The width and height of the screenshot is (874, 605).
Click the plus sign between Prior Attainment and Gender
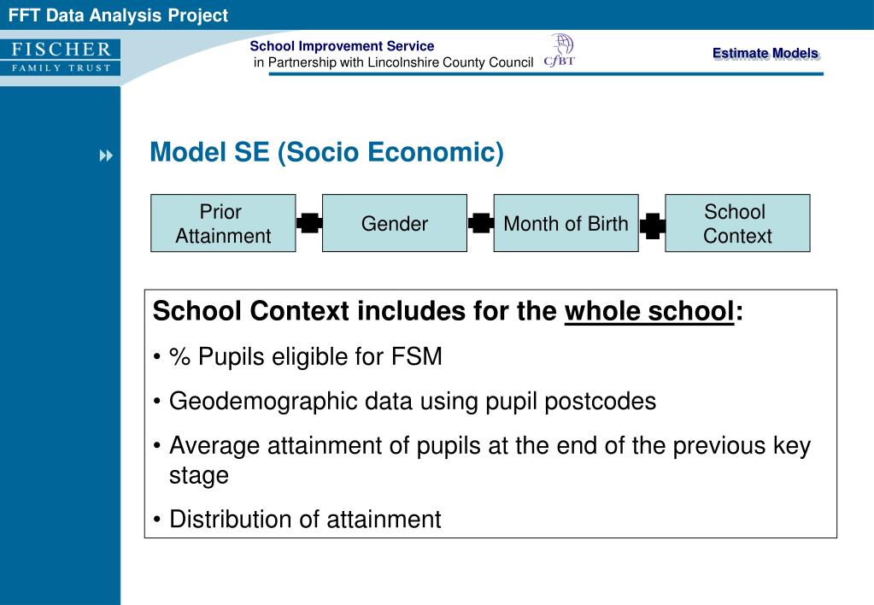coord(309,223)
